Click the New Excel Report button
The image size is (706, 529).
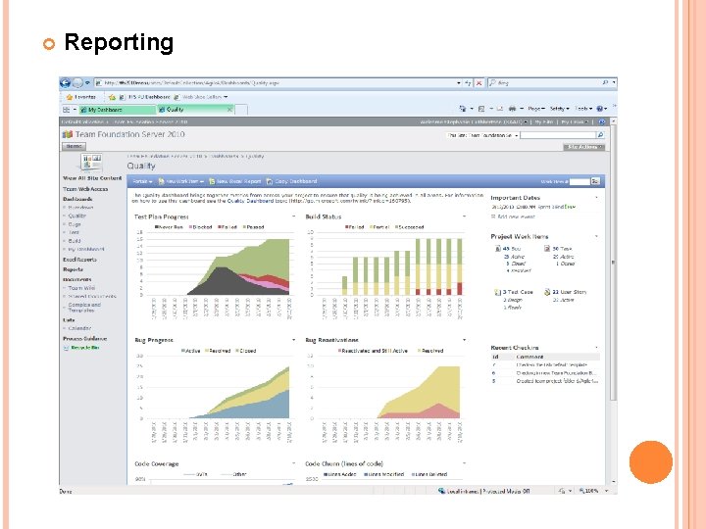pos(234,181)
